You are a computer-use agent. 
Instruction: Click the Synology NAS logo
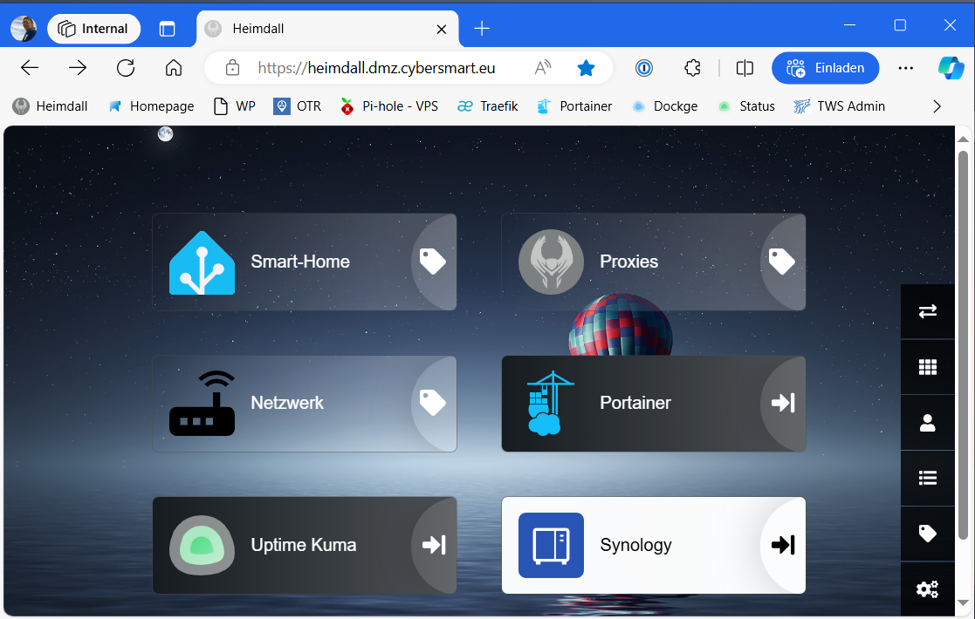[551, 545]
